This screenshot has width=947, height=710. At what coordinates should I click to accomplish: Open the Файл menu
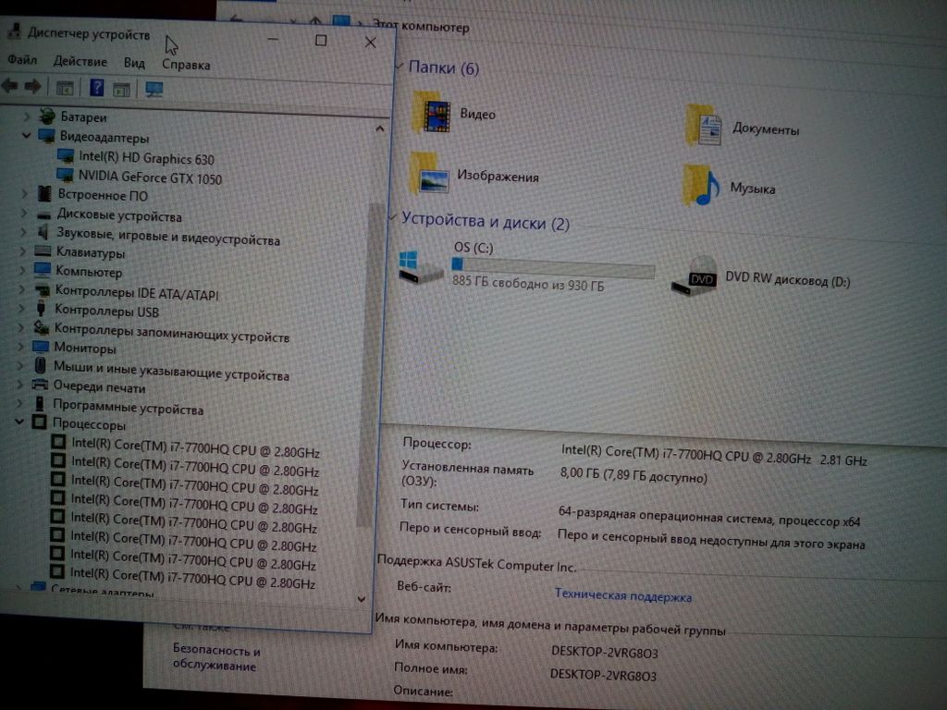click(22, 60)
